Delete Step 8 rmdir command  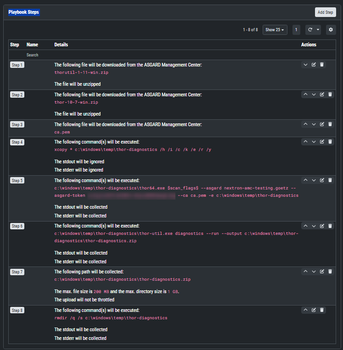click(322, 310)
